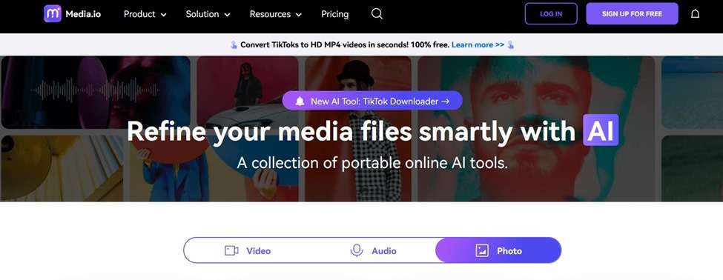This screenshot has height=280, width=723.
Task: Click the Video tab camera icon
Action: (231, 250)
